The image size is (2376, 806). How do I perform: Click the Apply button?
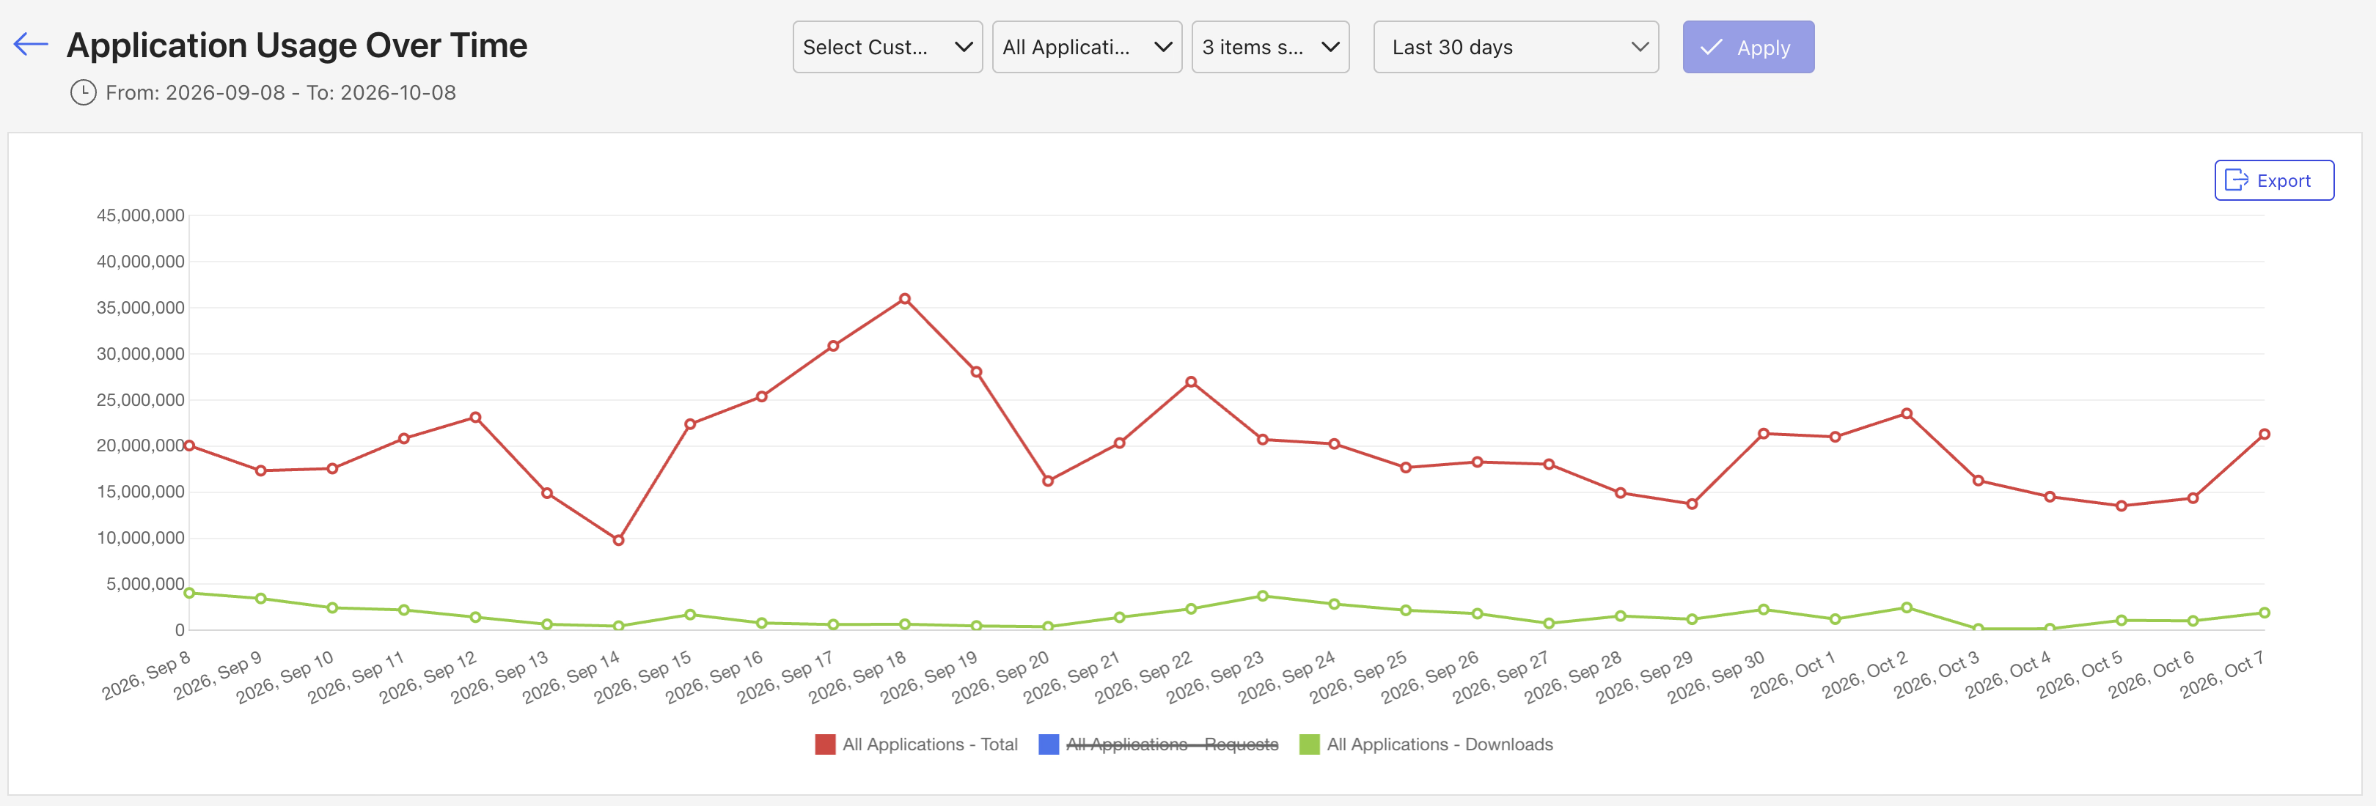(1748, 47)
